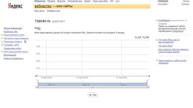Image resolution: width=193 pixels, height=108 pixels.
Task: Click the Сообщения envelope icon
Action: click(x=157, y=20)
